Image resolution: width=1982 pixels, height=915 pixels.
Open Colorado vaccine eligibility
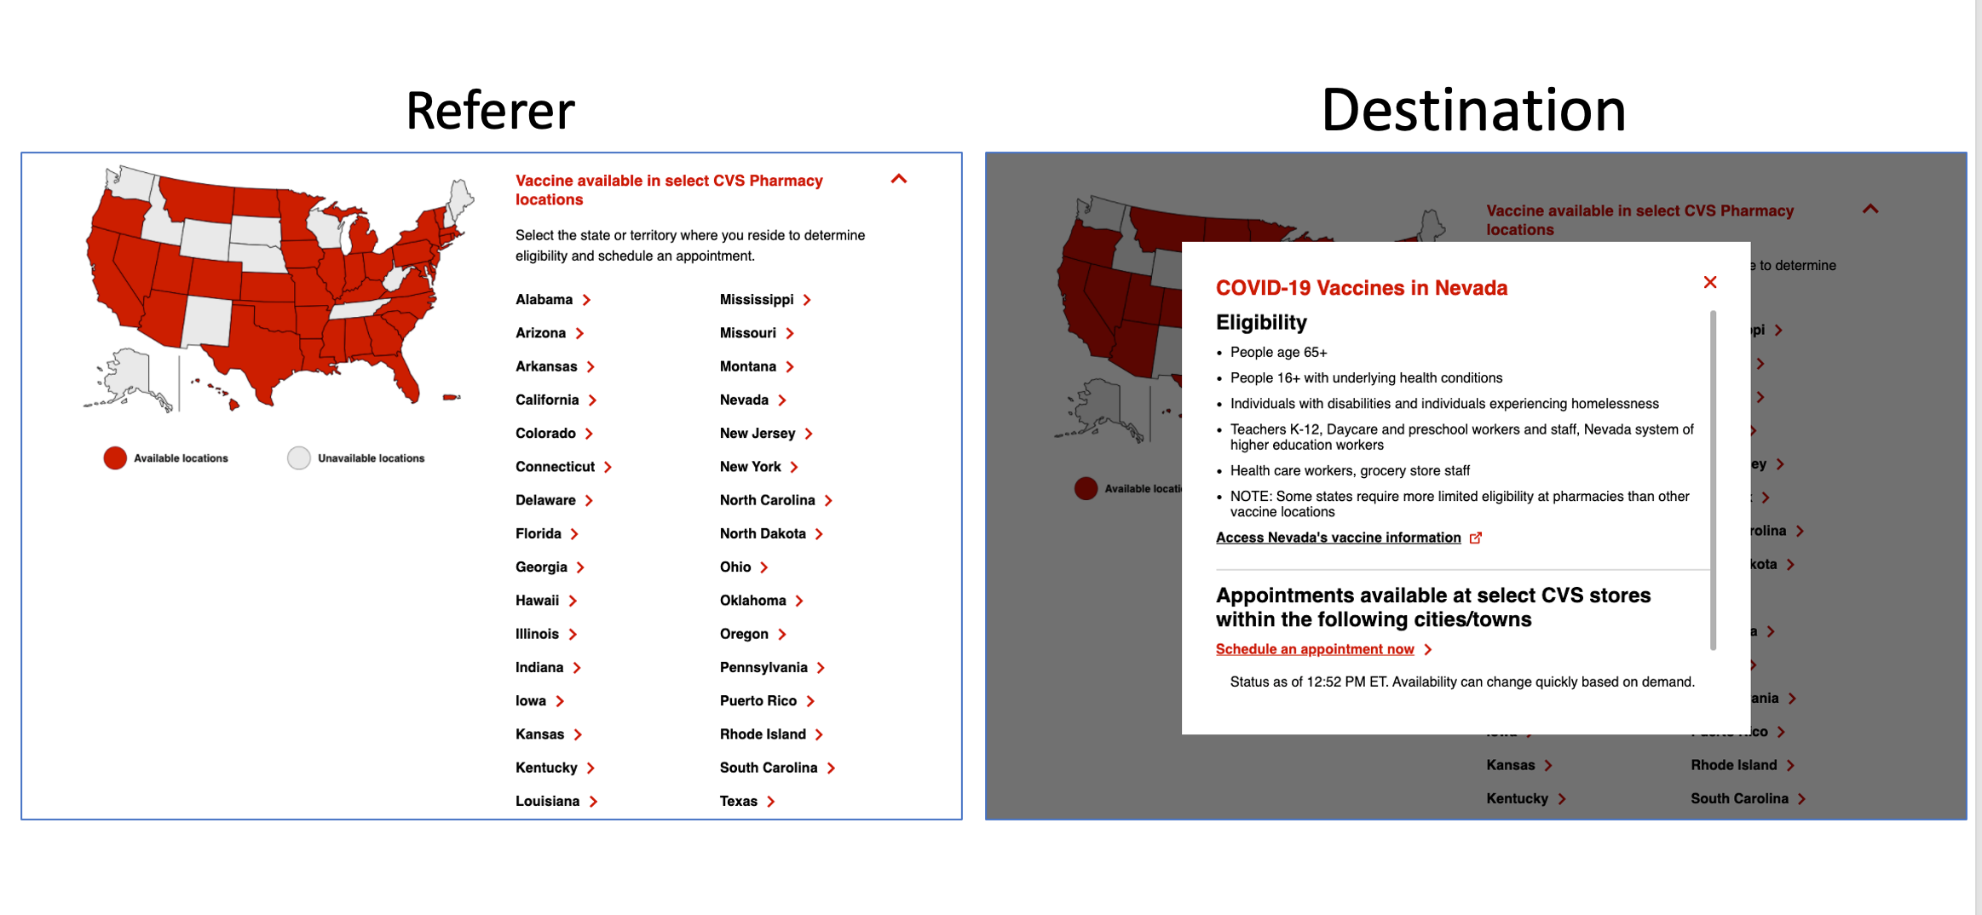(545, 434)
